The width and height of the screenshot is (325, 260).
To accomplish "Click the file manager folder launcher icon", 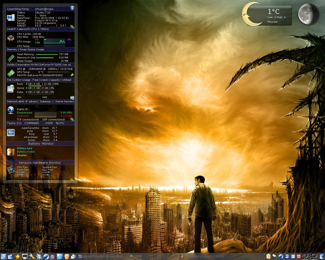I will click(73, 256).
